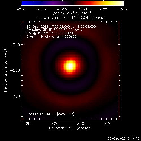Click the colorbar label '-0.22'
Image resolution: width=141 pixels, height=141 pixels.
pyautogui.click(x=42, y=9)
